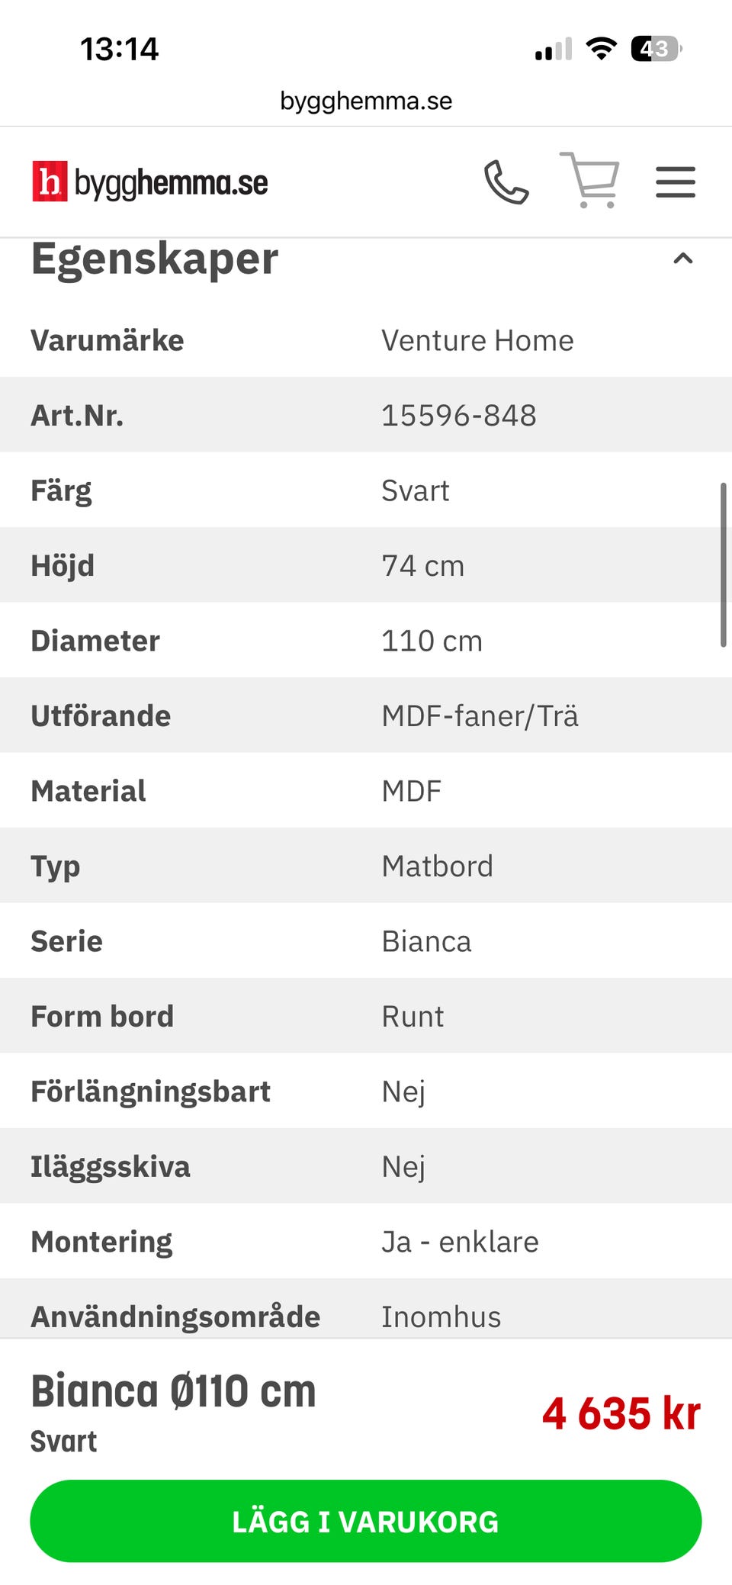The image size is (732, 1585).
Task: Tap the 13:14 clock in status bar
Action: (x=120, y=50)
